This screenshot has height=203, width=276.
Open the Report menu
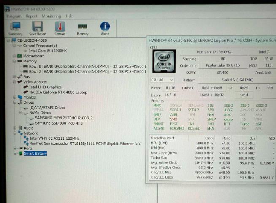tap(32, 16)
